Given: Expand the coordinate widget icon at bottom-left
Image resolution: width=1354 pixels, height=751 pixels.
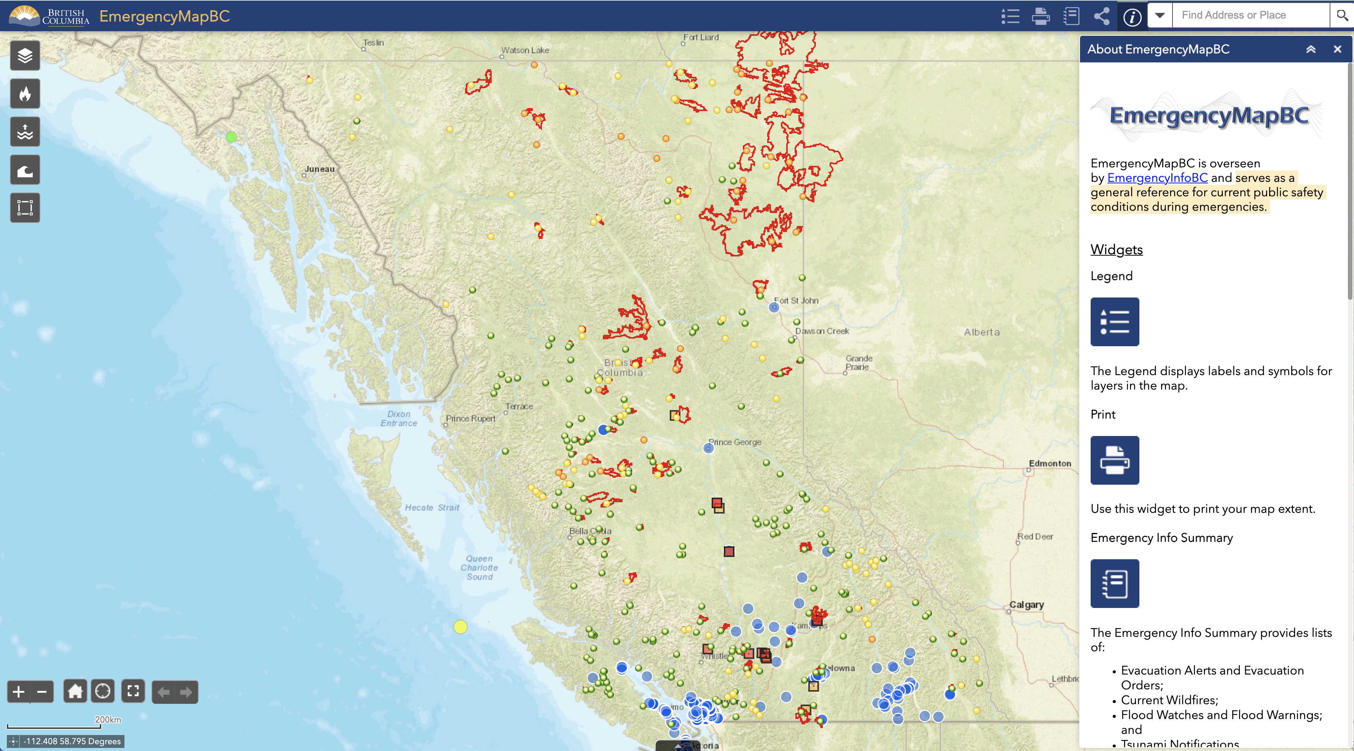Looking at the screenshot, I should coord(14,741).
